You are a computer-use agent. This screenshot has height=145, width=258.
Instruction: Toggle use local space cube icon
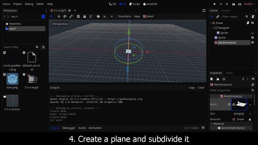point(98,17)
